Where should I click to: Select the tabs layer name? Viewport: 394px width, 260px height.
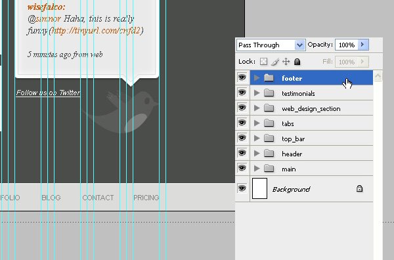click(288, 124)
